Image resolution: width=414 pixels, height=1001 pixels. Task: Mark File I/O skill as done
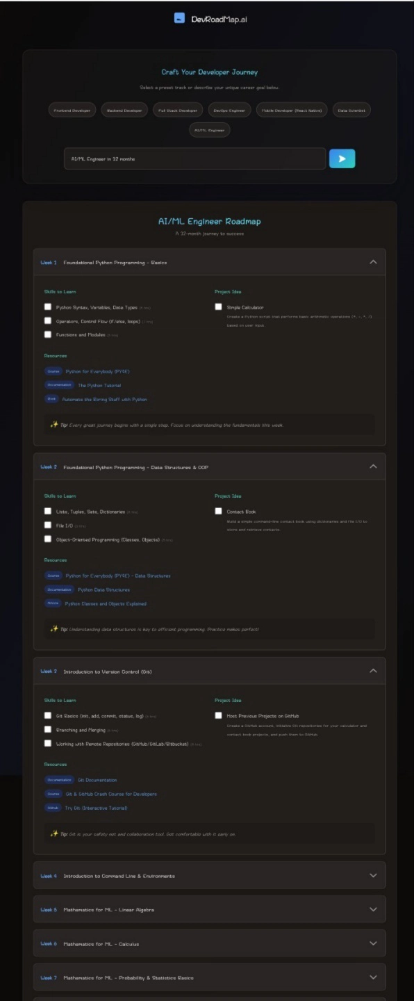[48, 526]
